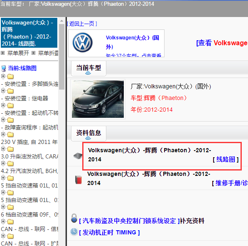The image size is (248, 246).
Task: Click the 当前:线路图 heading
Action: point(22,68)
